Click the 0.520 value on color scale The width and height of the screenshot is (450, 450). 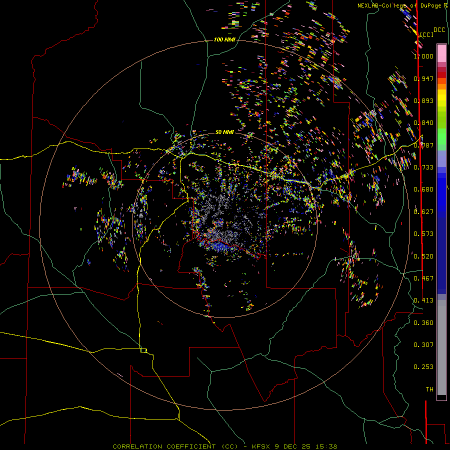pyautogui.click(x=423, y=256)
